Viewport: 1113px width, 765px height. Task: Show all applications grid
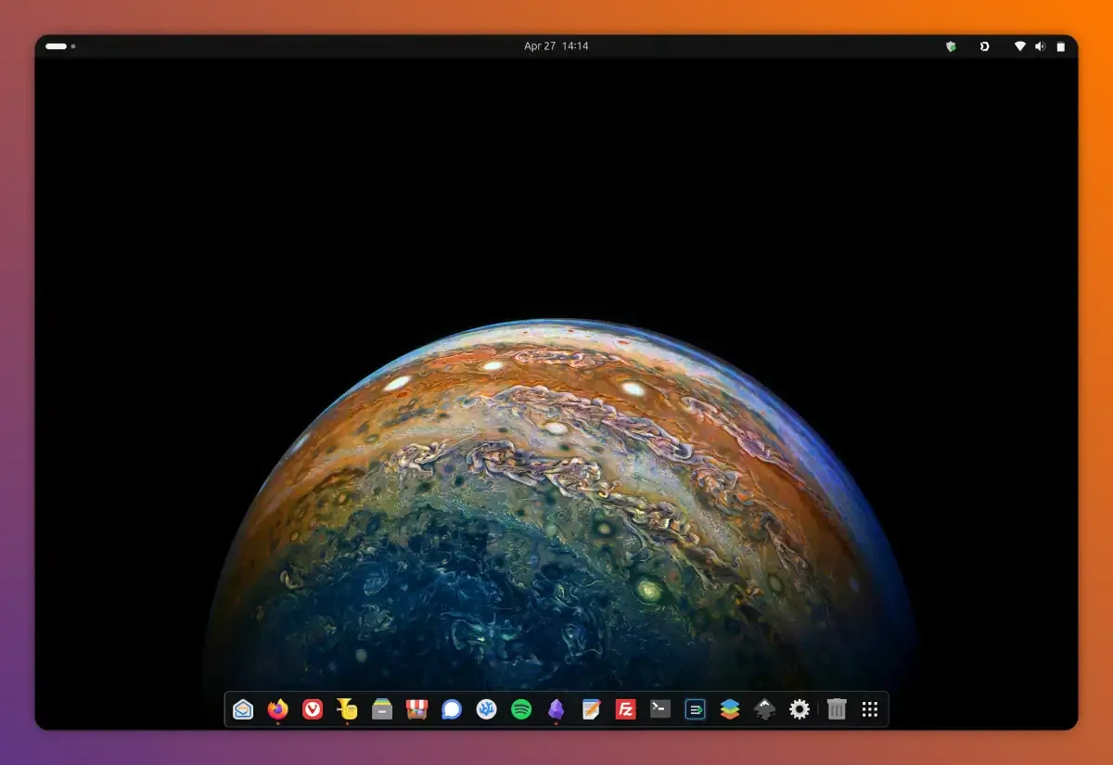[x=870, y=709]
